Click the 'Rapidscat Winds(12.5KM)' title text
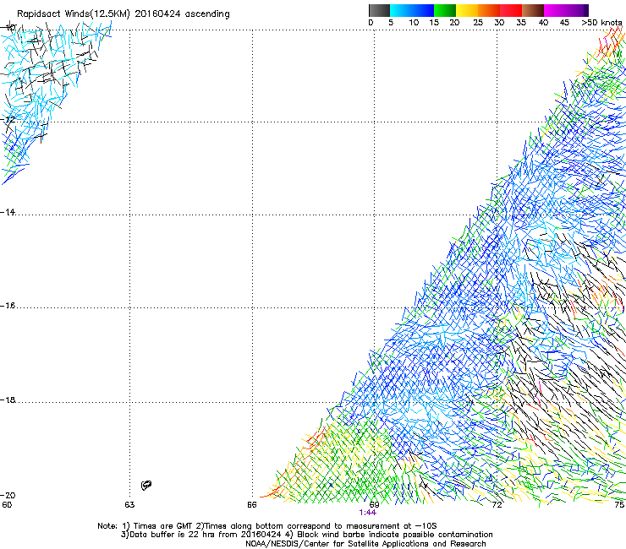626x549 pixels. pyautogui.click(x=74, y=14)
